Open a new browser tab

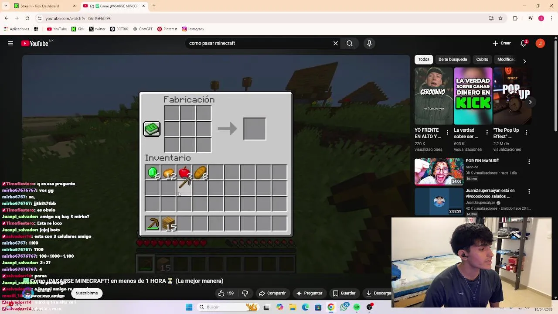(x=154, y=6)
